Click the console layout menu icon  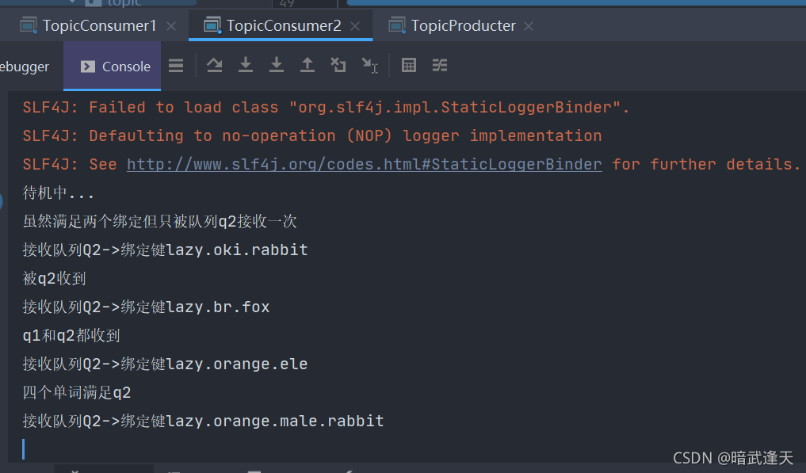coord(176,66)
